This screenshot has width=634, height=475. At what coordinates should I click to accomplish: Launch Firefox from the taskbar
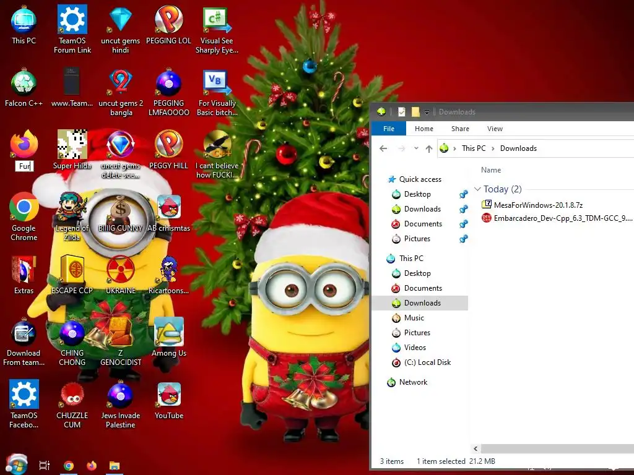(92, 466)
